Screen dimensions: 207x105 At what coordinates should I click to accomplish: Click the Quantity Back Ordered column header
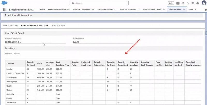click(147, 64)
